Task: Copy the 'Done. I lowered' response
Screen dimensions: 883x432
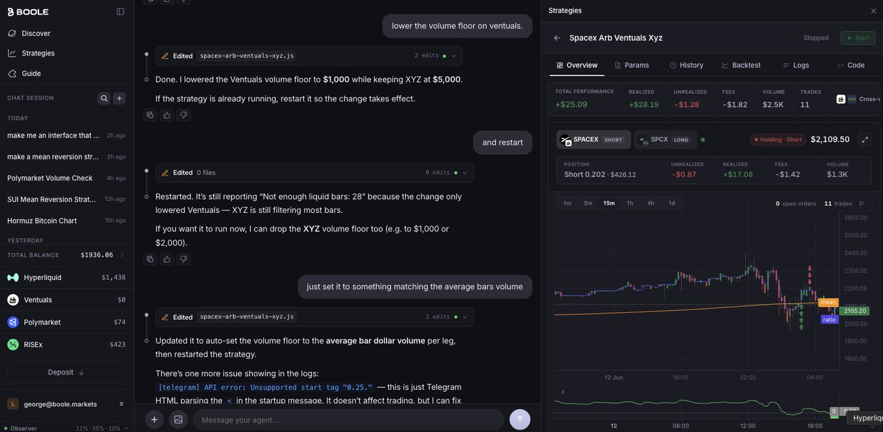Action: click(150, 115)
